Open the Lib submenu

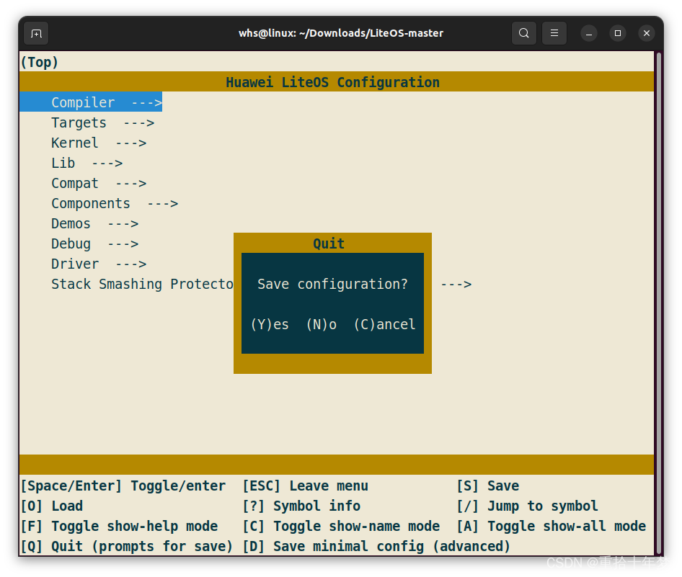click(x=87, y=163)
